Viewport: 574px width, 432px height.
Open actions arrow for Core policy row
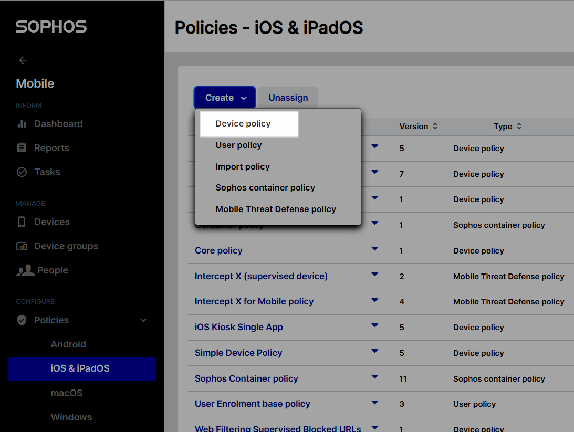click(375, 249)
